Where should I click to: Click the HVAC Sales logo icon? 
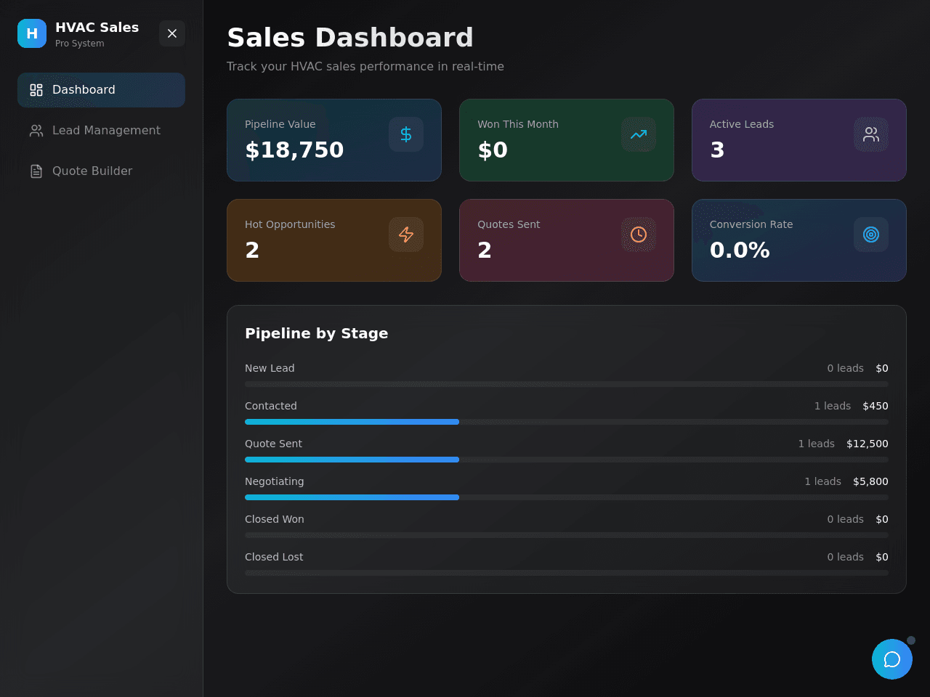tap(32, 33)
